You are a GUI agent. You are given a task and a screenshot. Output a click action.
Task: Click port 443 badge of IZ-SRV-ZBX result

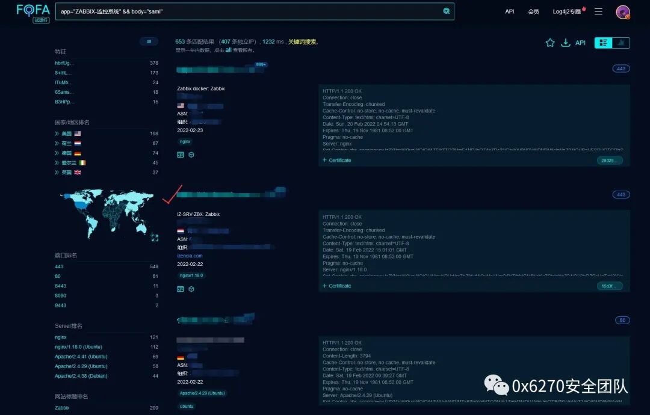coord(621,195)
